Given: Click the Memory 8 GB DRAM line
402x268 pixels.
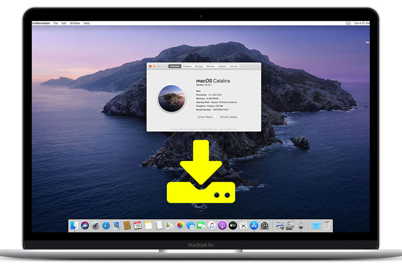Looking at the screenshot, I should pyautogui.click(x=207, y=98).
